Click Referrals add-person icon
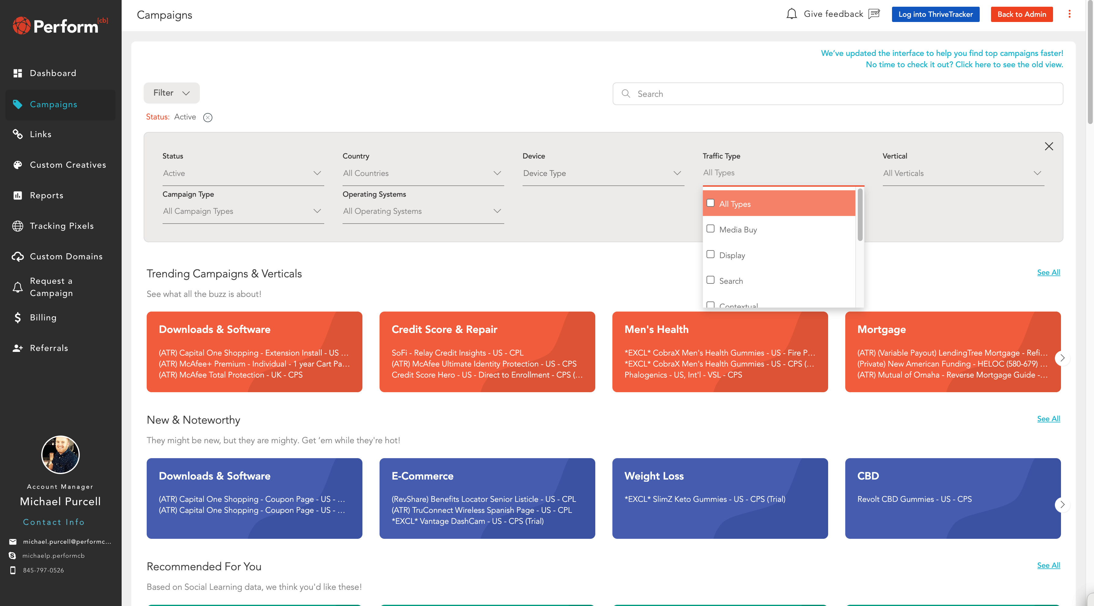 17,348
